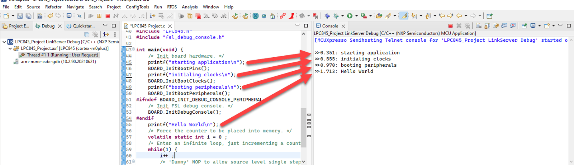The image size is (574, 165).
Task: Click the Step Over icon
Action: click(133, 16)
